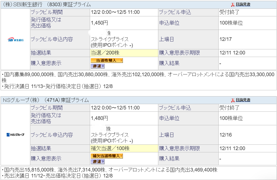
Task: Click the 12/17 listing date value
Action: pyautogui.click(x=225, y=39)
